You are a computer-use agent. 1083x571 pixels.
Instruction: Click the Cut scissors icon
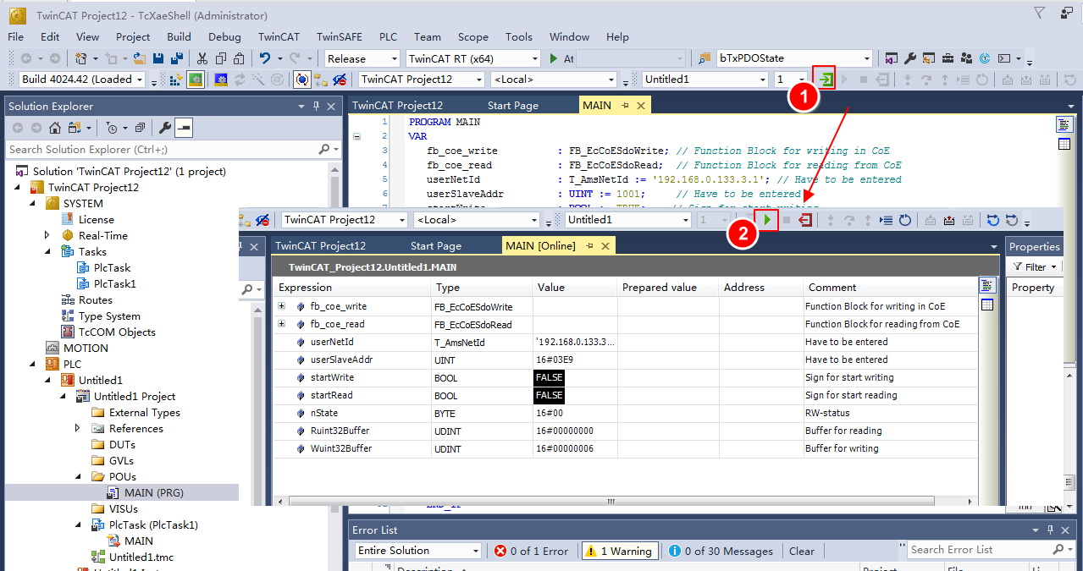click(202, 58)
